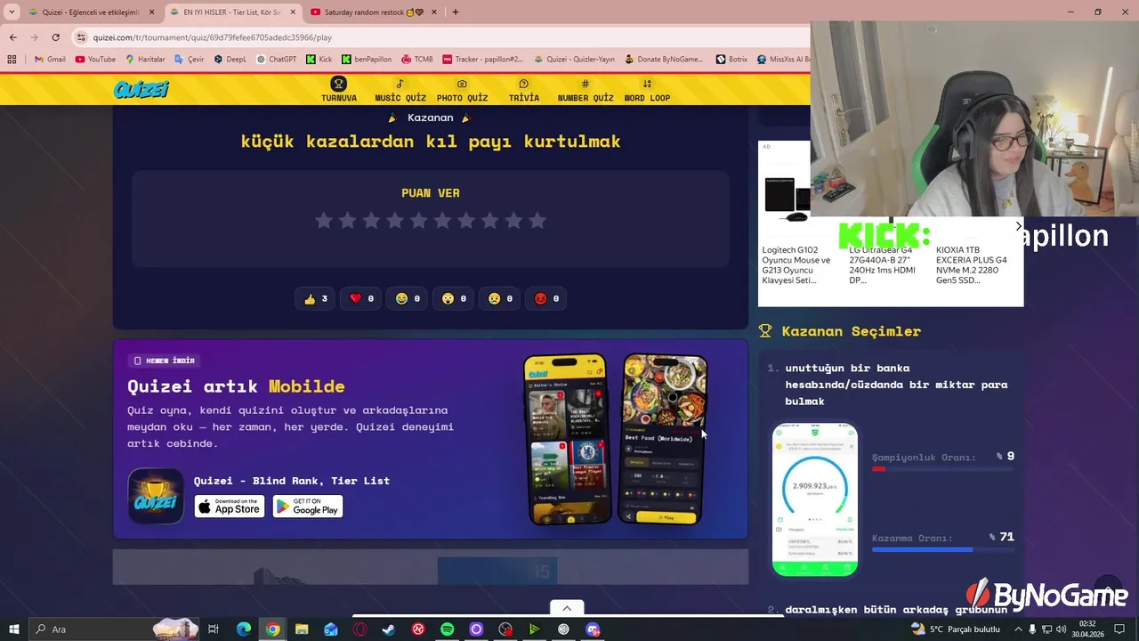This screenshot has height=641, width=1139.
Task: Open Botrix bookmark
Action: coord(731,60)
